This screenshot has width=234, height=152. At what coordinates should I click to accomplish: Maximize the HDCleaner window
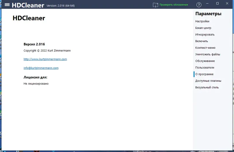[x=217, y=3]
